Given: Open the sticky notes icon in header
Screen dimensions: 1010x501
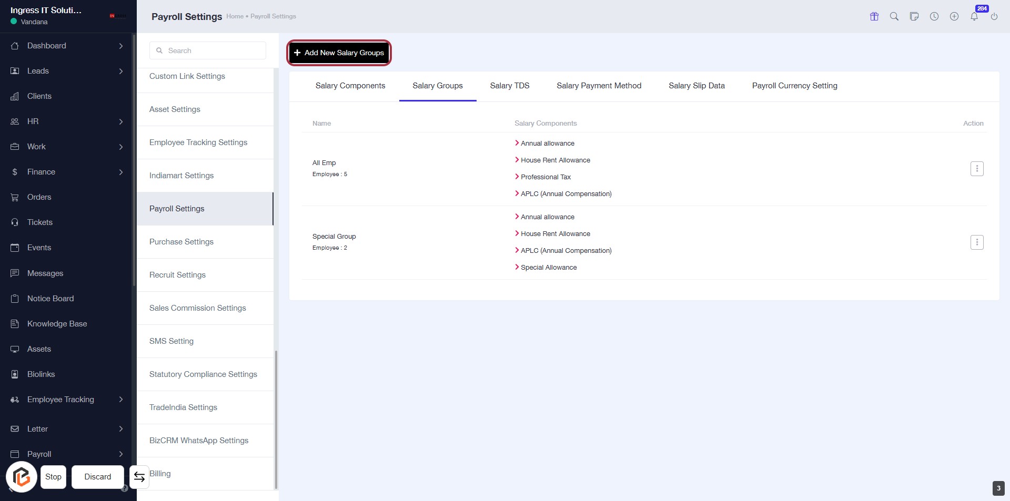Looking at the screenshot, I should (914, 16).
